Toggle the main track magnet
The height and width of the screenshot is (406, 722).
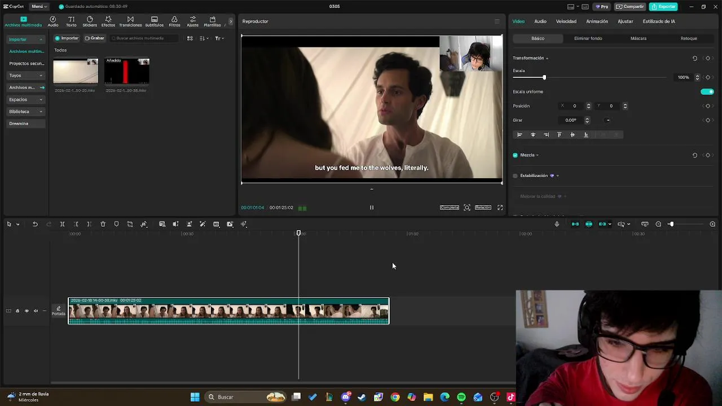(575, 224)
